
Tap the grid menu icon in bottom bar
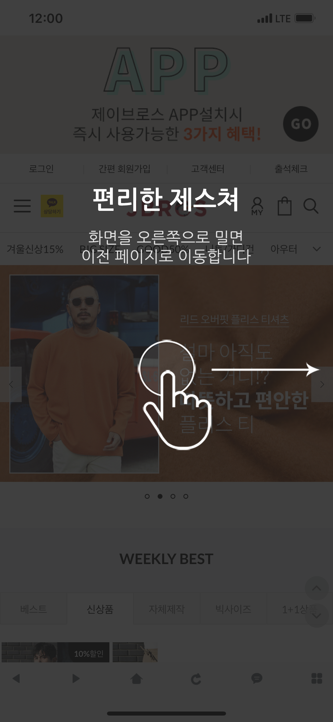pos(316,678)
